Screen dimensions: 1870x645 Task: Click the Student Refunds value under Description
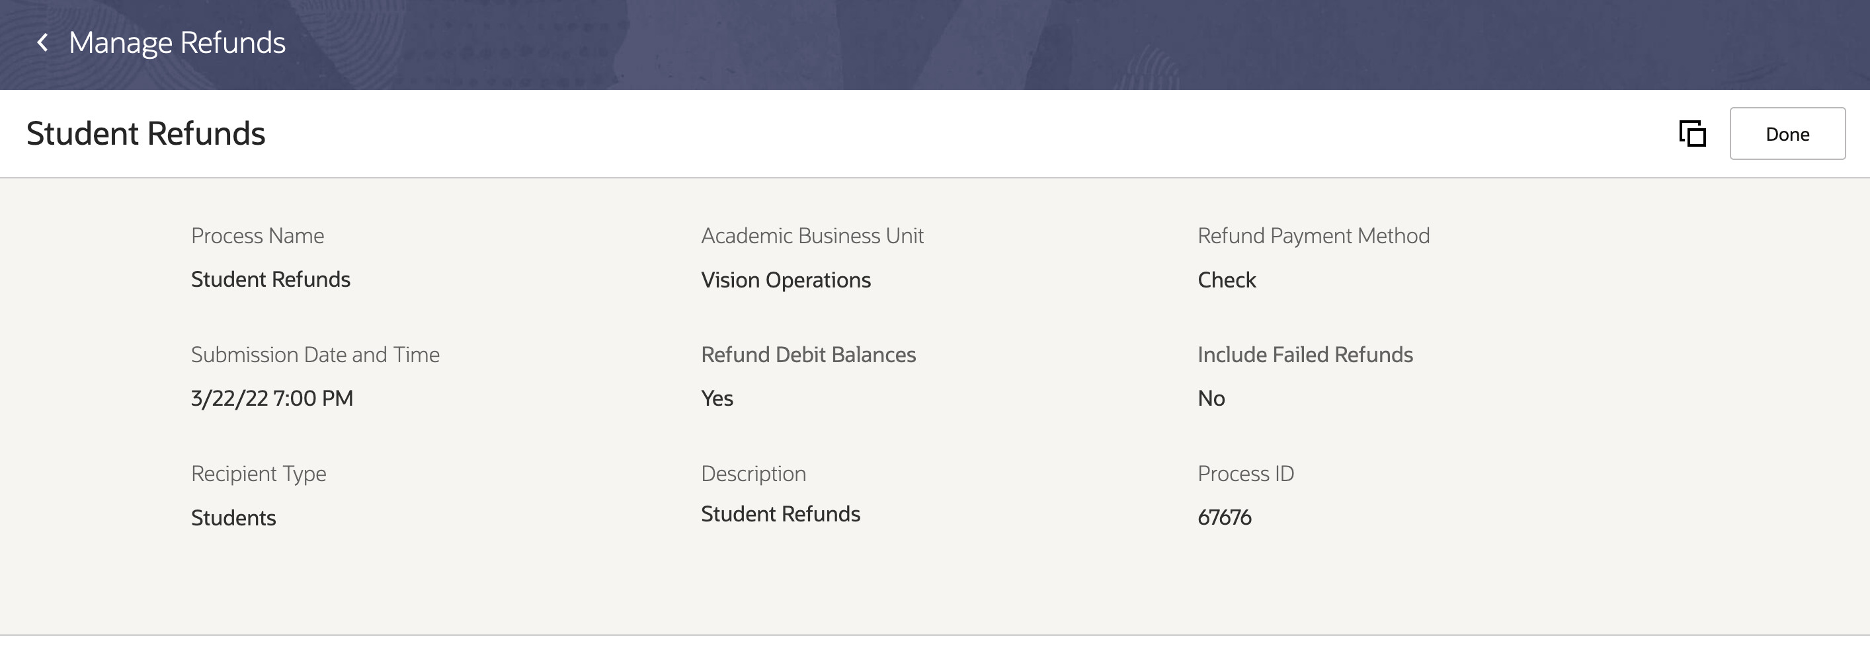[780, 513]
